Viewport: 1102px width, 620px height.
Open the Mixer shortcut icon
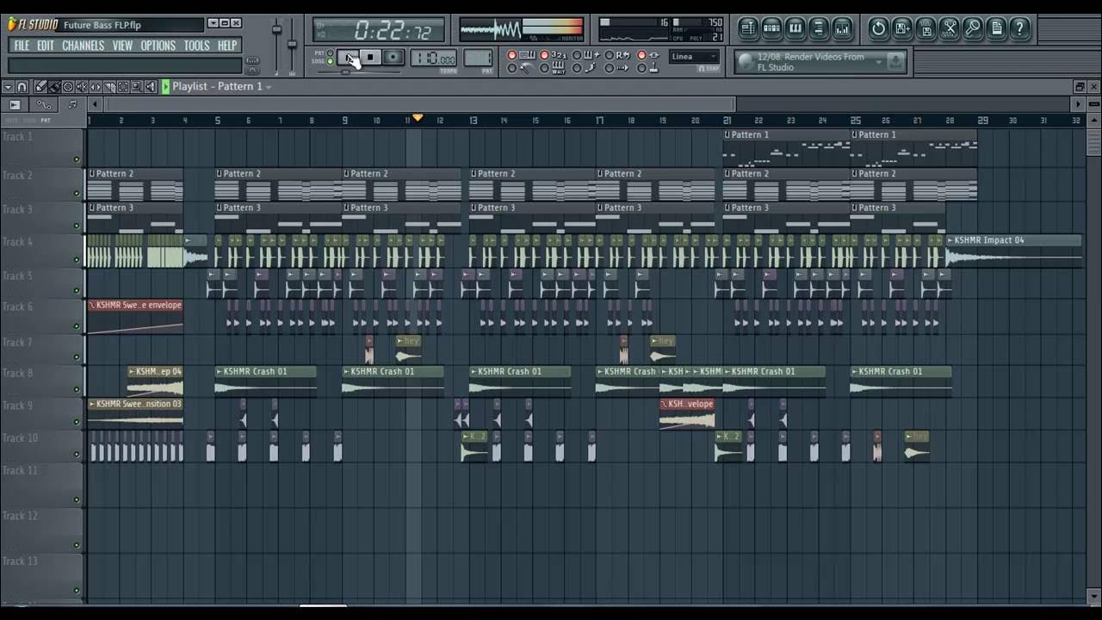coord(842,28)
